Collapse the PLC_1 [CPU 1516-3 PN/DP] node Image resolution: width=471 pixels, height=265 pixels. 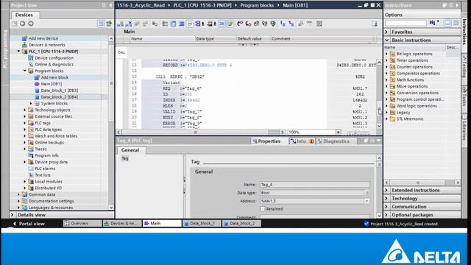18,52
